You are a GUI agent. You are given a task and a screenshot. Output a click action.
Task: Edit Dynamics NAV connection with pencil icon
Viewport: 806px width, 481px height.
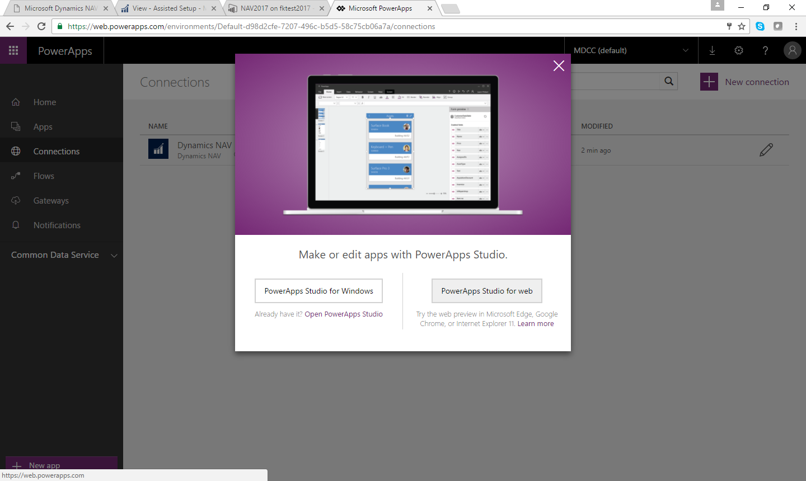click(x=766, y=150)
